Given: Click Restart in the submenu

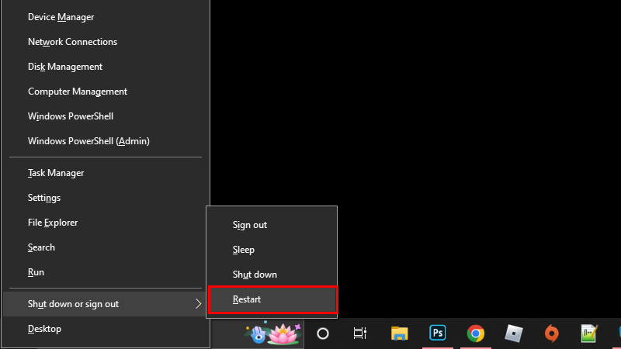Looking at the screenshot, I should click(x=272, y=299).
